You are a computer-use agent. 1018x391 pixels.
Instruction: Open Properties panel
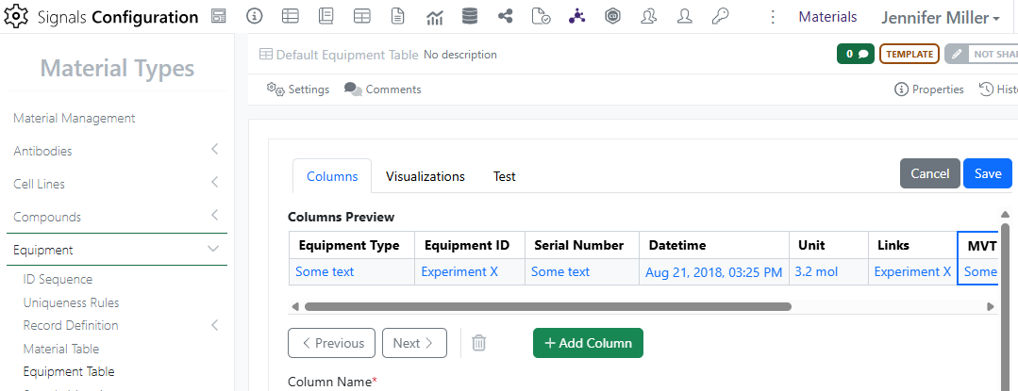click(x=929, y=90)
